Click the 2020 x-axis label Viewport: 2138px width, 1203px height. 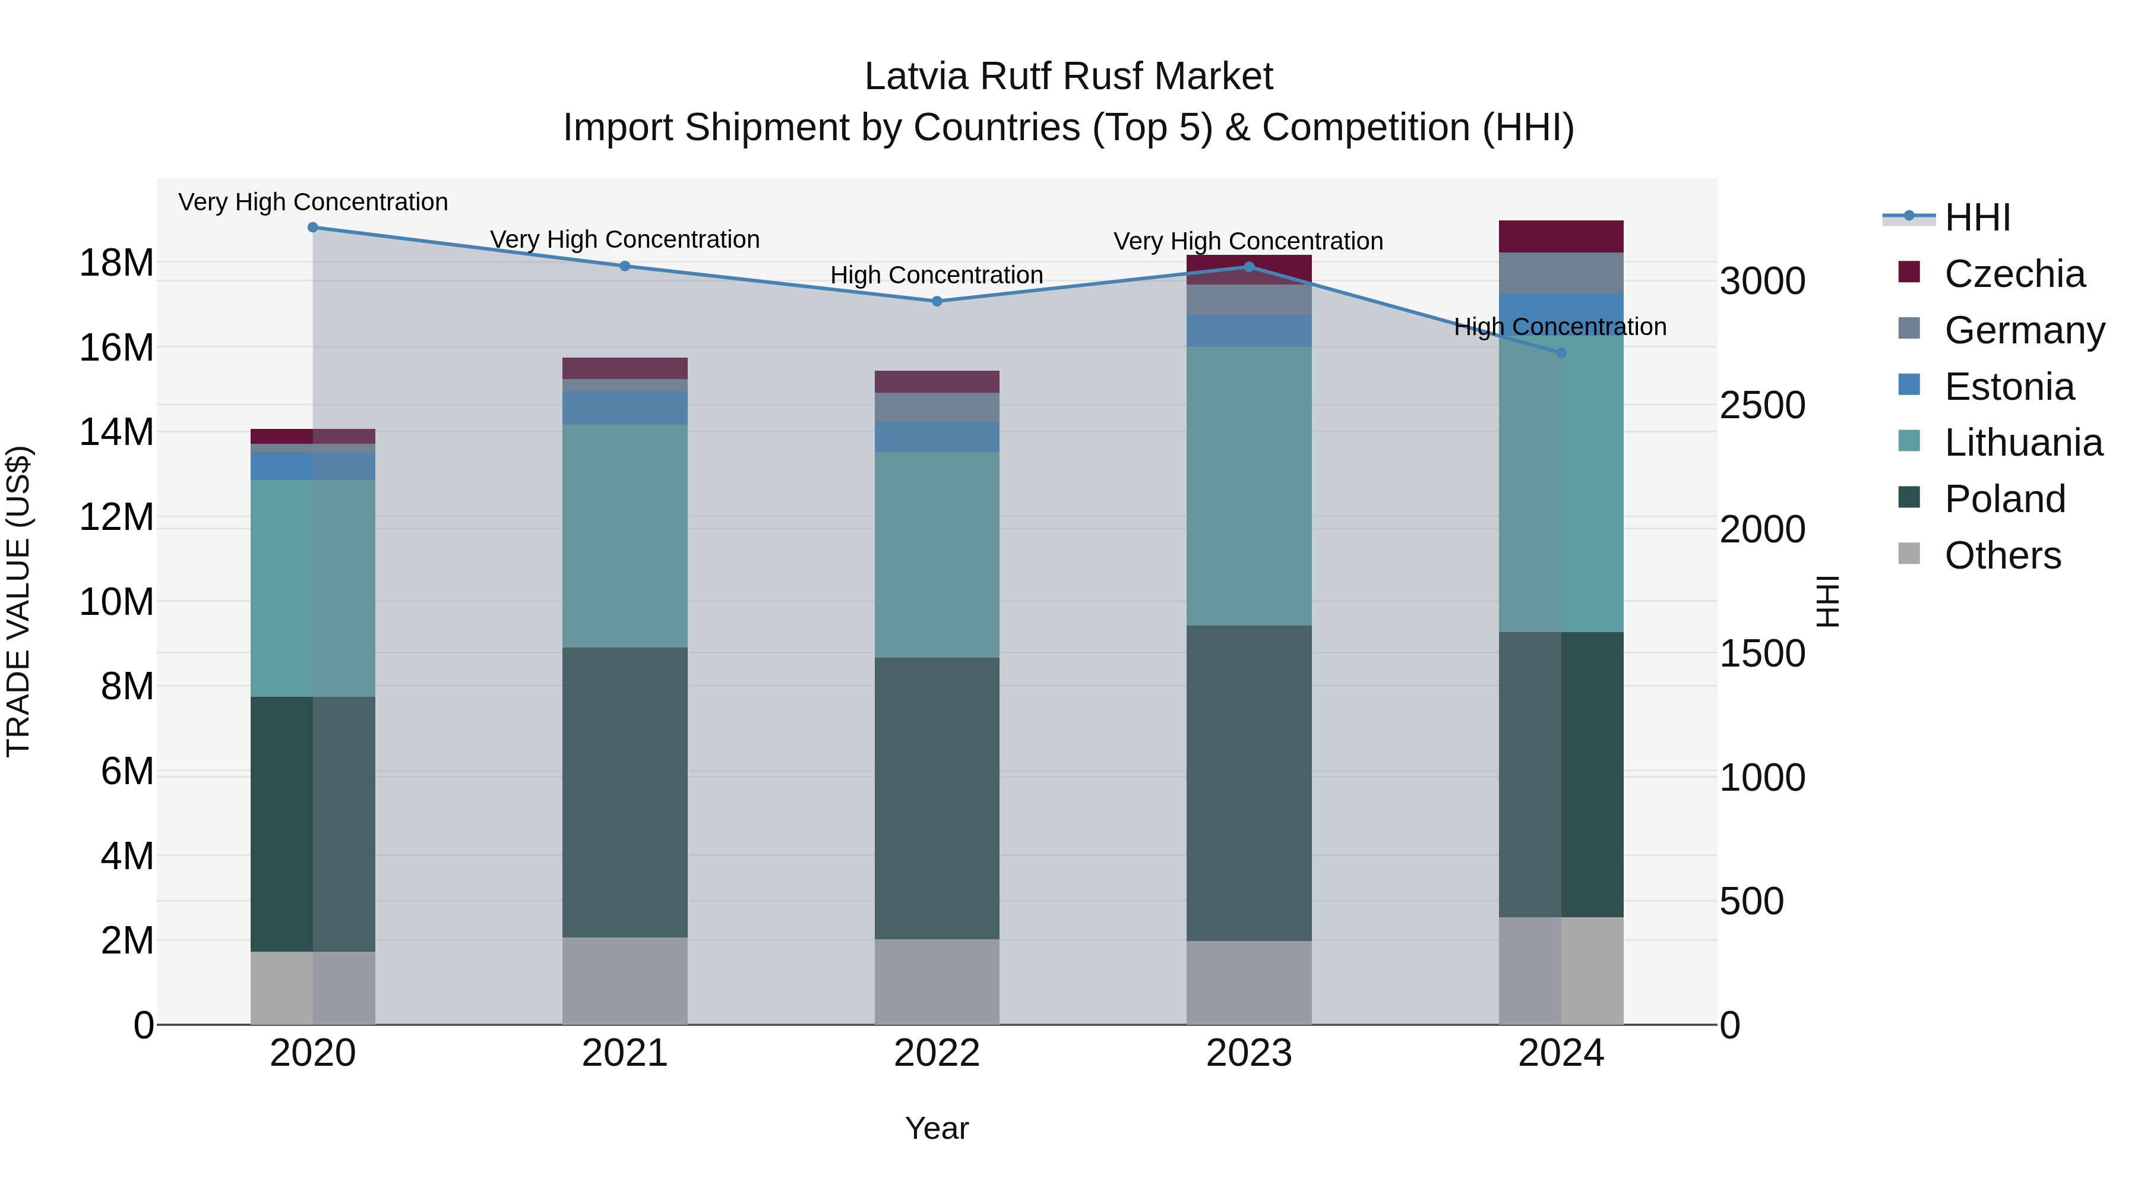[x=313, y=1053]
